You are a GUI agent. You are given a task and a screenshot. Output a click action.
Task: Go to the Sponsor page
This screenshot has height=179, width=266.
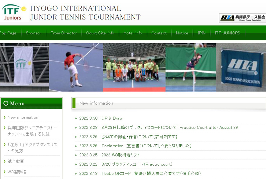click(34, 33)
